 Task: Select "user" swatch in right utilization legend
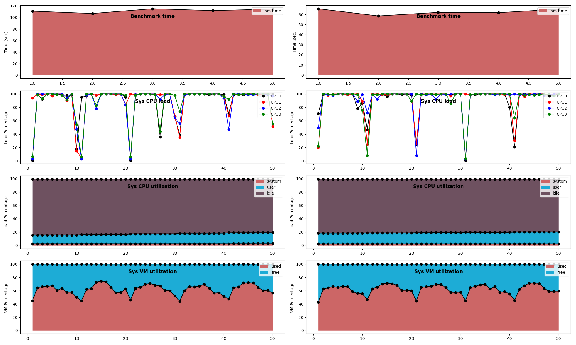click(545, 187)
